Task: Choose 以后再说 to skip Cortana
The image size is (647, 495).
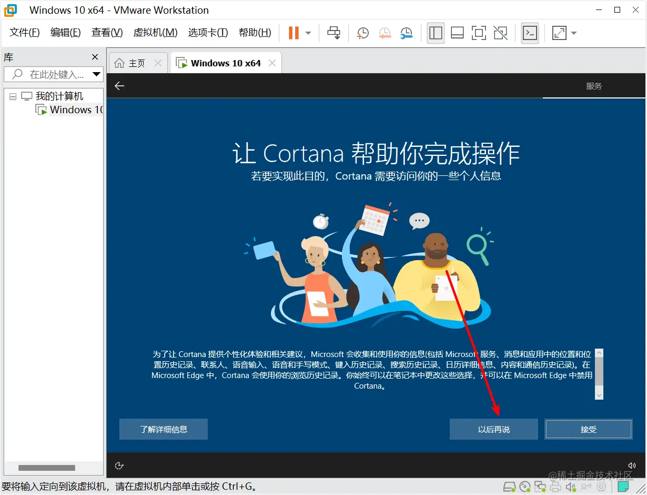Action: tap(494, 429)
